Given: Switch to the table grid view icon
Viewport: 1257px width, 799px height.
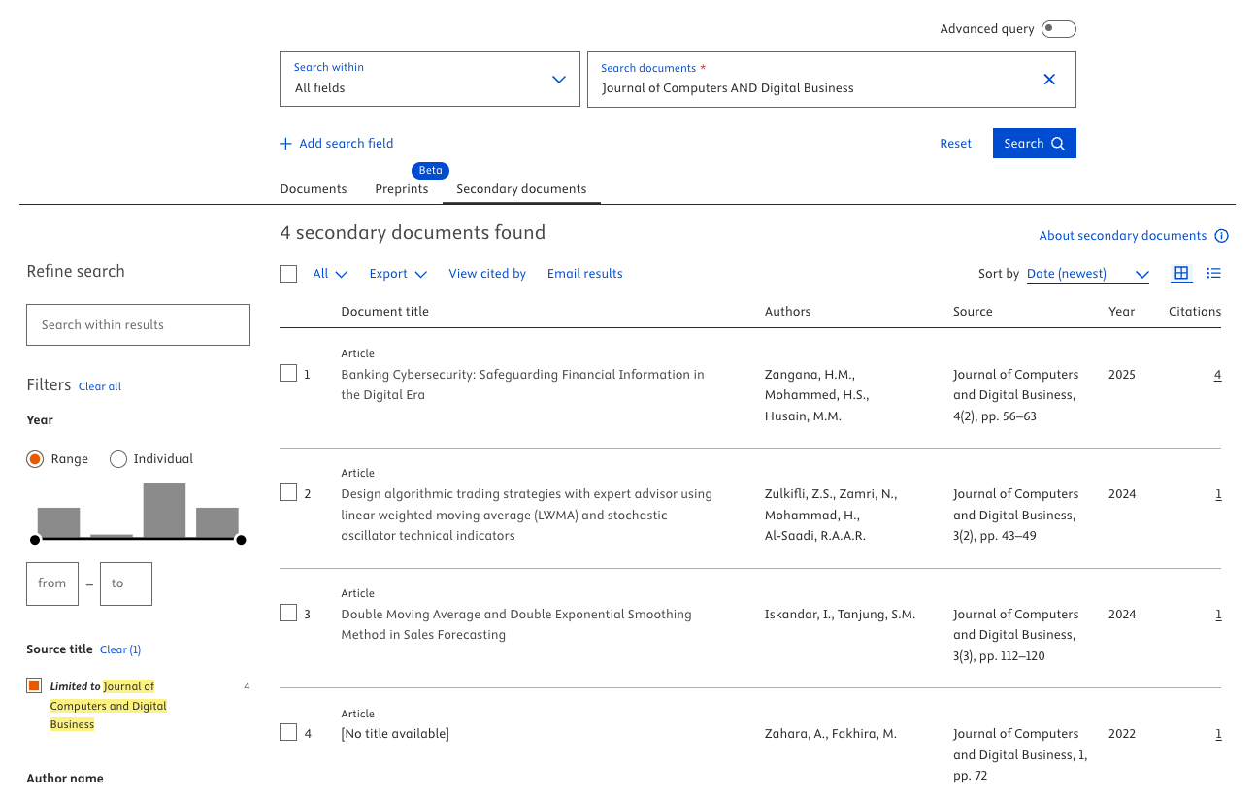Looking at the screenshot, I should point(1180,274).
